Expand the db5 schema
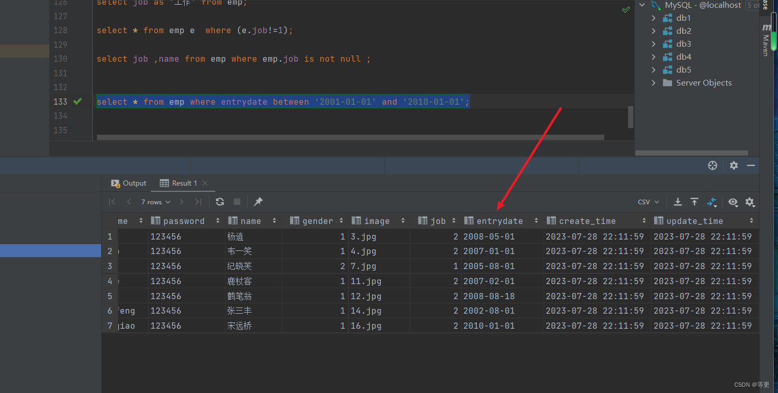This screenshot has height=393, width=778. coord(654,69)
